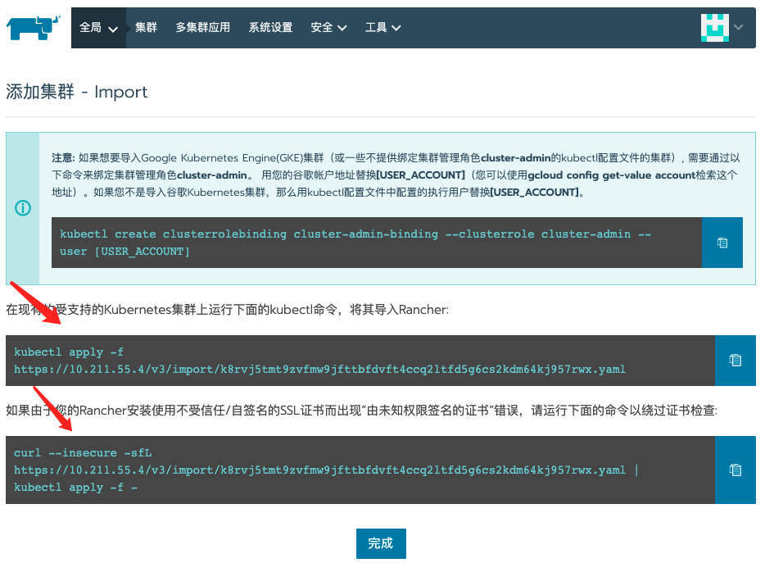Open 多集群应用 in the navigation bar
Viewport: 765px width, 563px height.
(x=202, y=28)
